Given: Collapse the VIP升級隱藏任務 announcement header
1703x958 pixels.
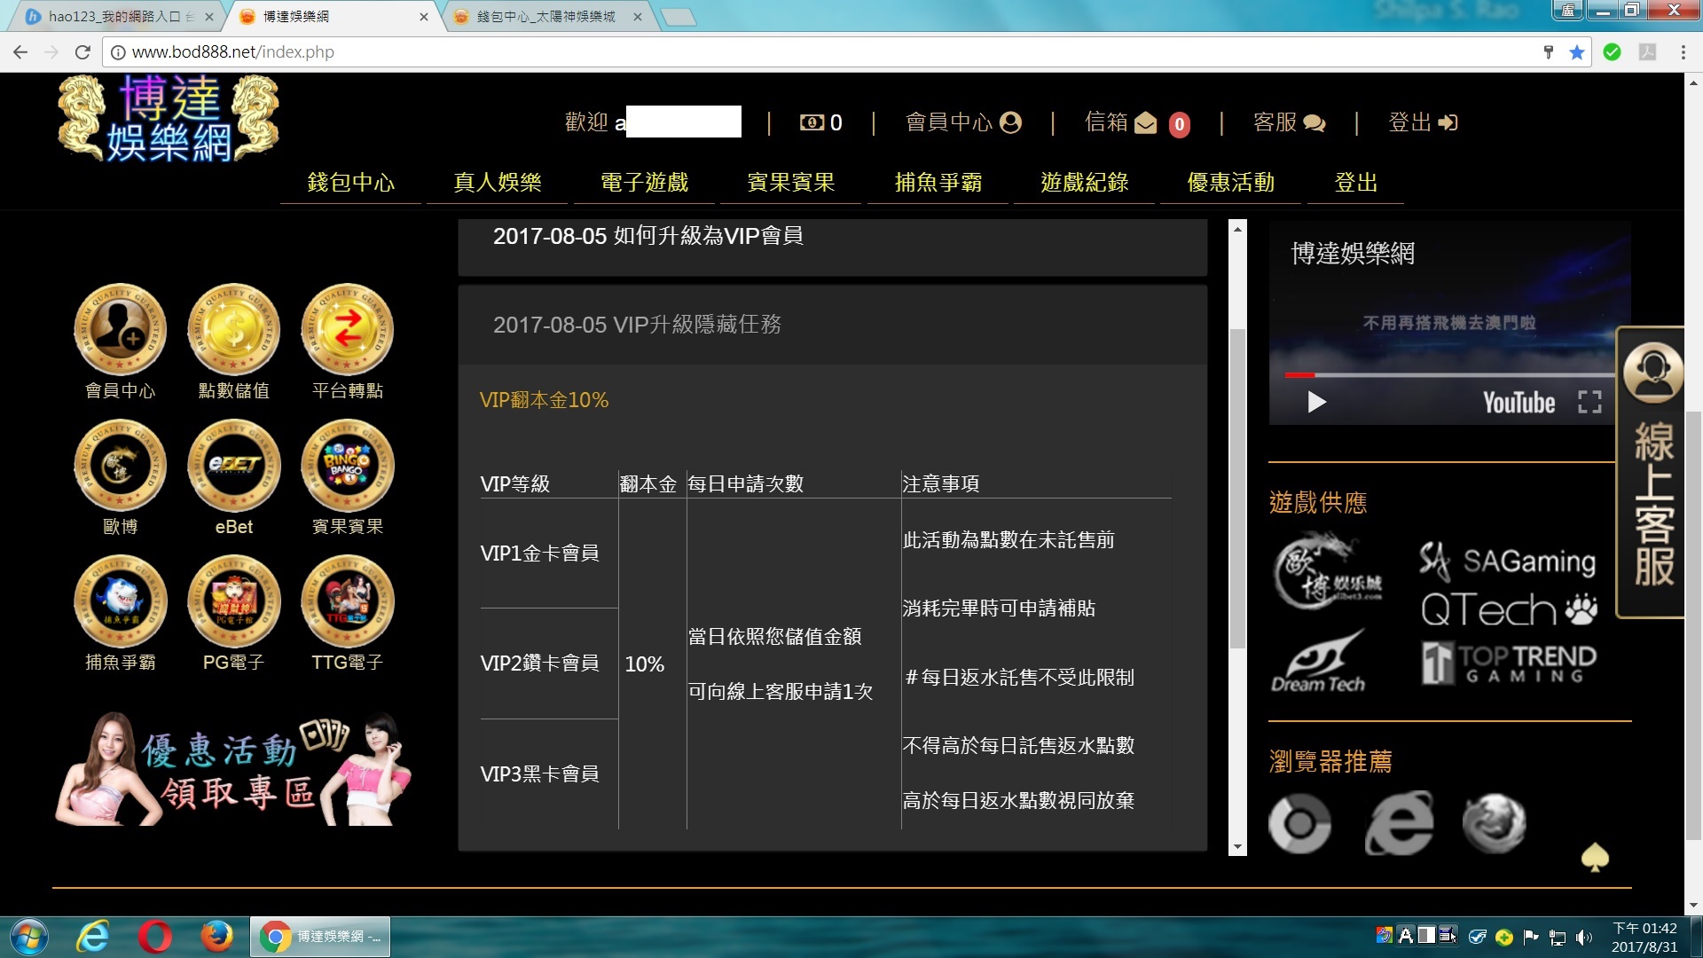Looking at the screenshot, I should point(637,325).
